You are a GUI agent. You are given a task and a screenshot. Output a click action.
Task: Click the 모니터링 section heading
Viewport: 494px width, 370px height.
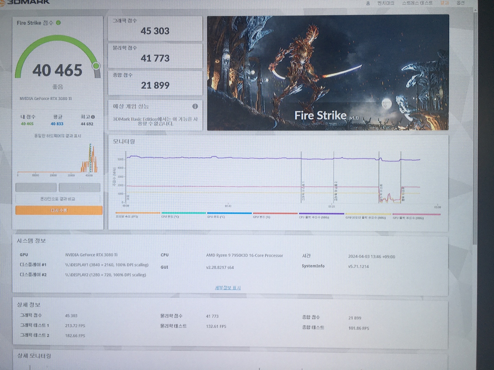click(124, 141)
